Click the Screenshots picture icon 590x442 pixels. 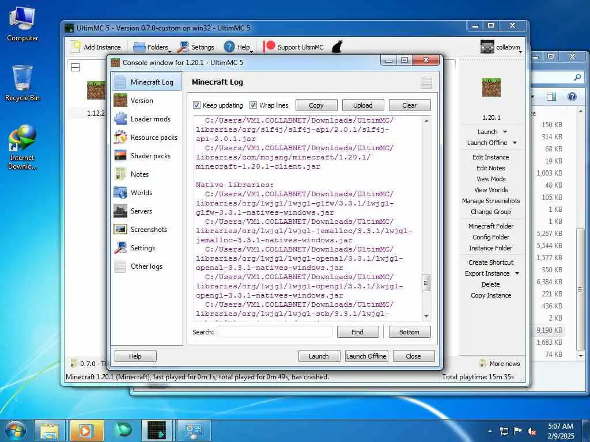pos(120,229)
